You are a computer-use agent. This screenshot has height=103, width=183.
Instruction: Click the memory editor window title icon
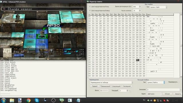[88, 1]
